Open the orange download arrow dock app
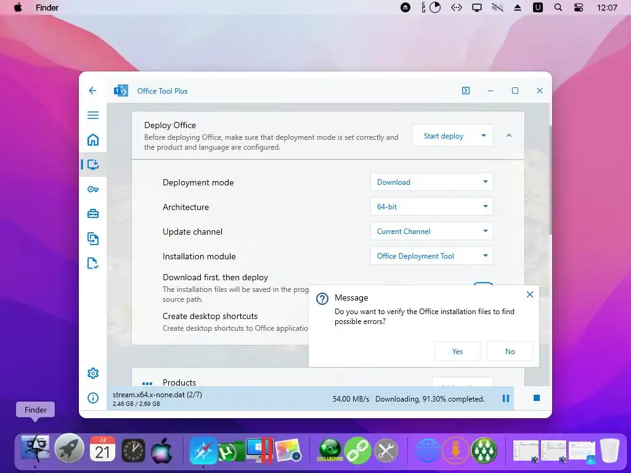This screenshot has height=473, width=631. pyautogui.click(x=455, y=450)
